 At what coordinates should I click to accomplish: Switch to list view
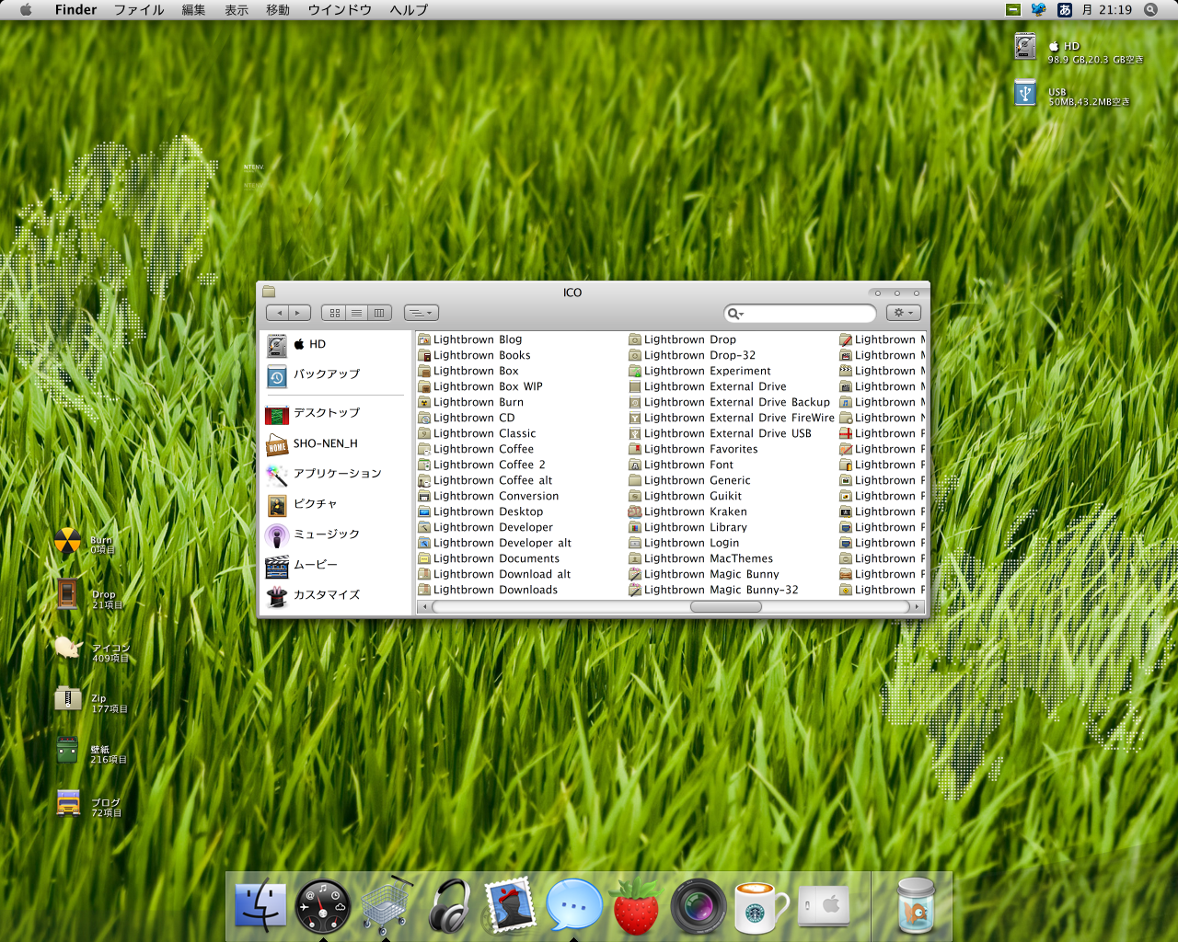357,313
